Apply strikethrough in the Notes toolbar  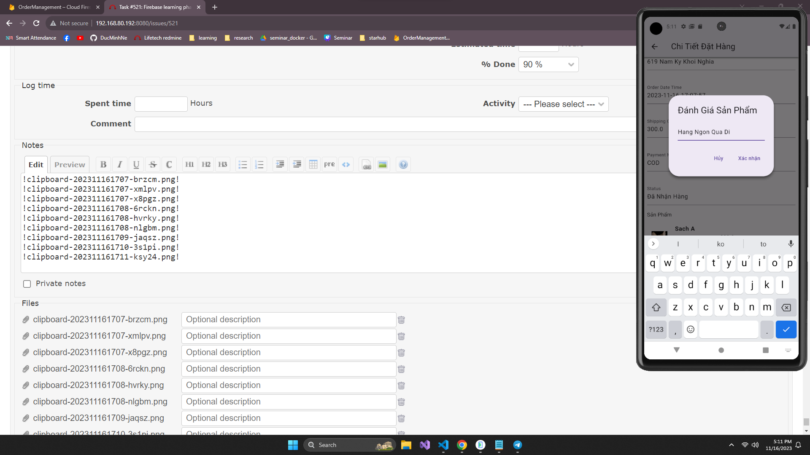click(x=153, y=165)
